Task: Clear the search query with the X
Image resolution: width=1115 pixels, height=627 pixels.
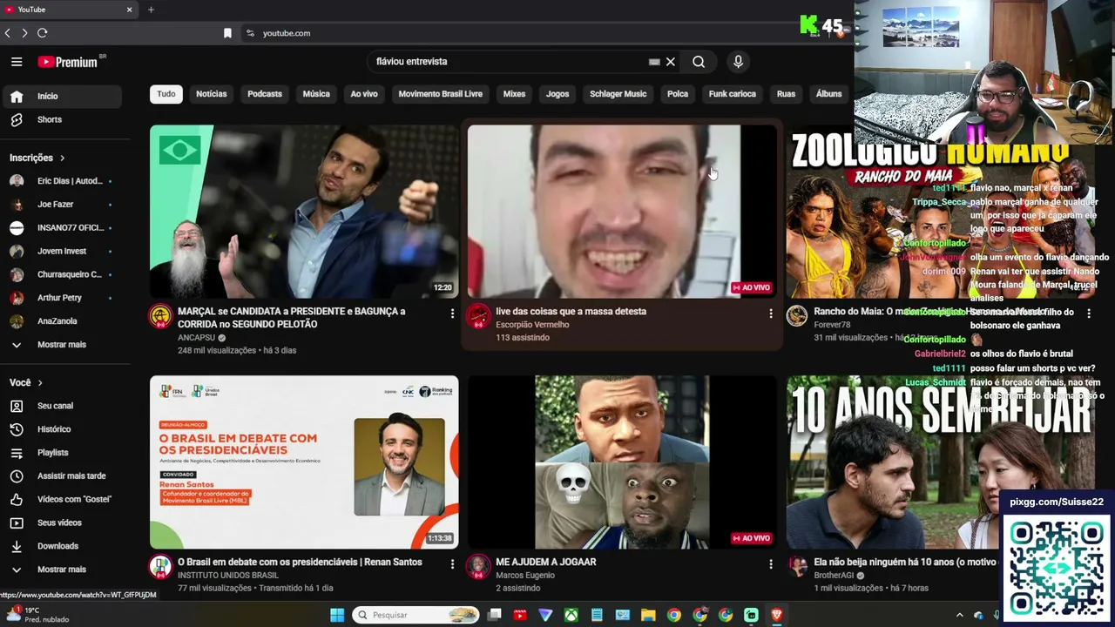Action: pos(671,62)
